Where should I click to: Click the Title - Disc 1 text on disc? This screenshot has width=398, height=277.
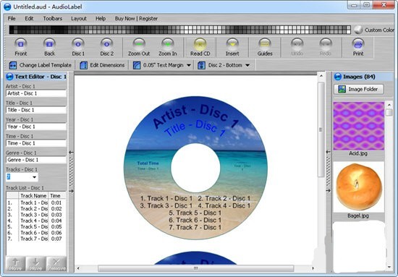point(195,128)
